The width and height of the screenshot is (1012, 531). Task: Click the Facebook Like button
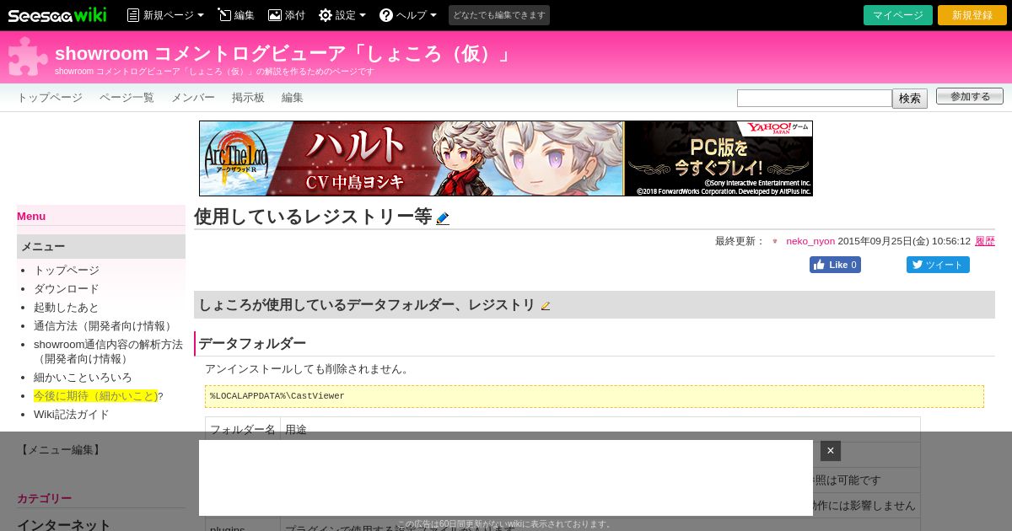(835, 265)
